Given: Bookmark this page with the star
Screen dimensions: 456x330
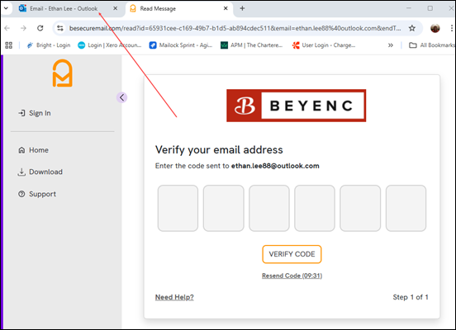Looking at the screenshot, I should click(411, 28).
